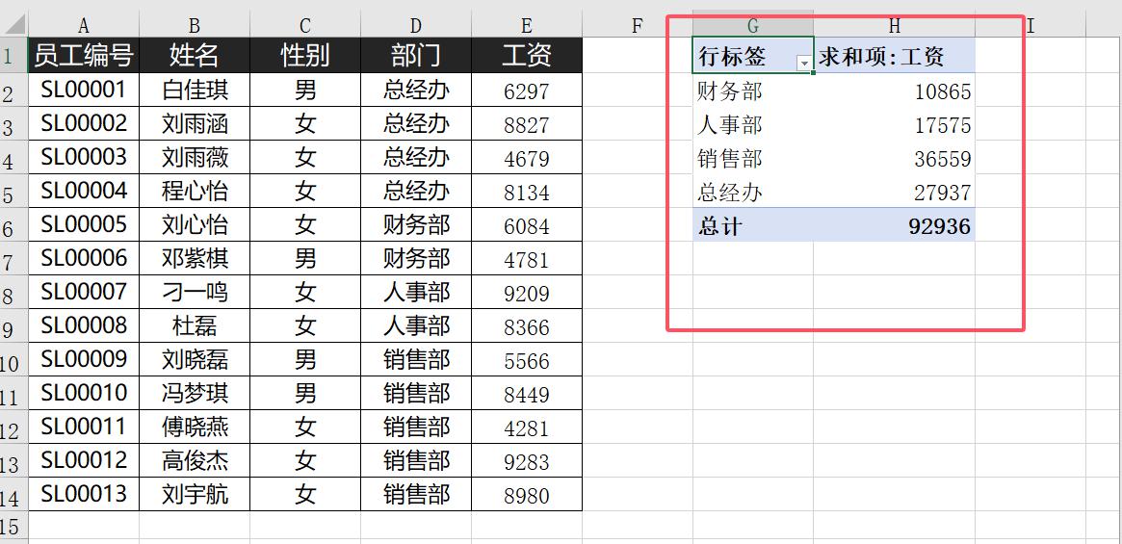Click the 求和项:工资 pivot header

click(894, 55)
